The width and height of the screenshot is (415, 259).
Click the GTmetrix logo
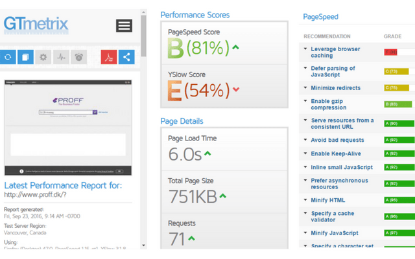tap(36, 25)
